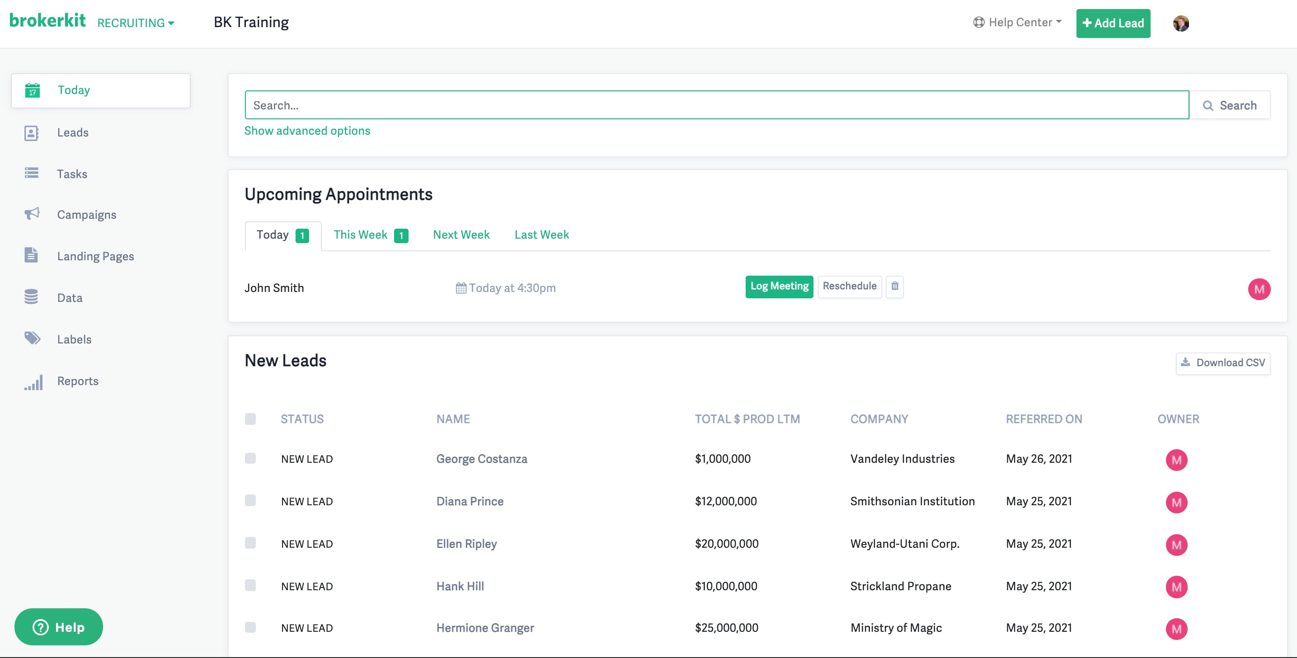Screen dimensions: 1297x658
Task: Click the COMPANY column header
Action: 879,419
